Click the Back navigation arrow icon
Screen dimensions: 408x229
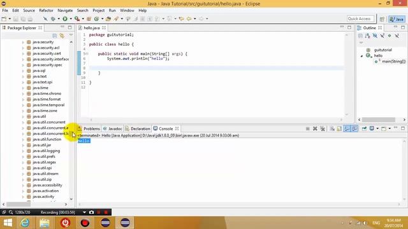[x=189, y=18]
